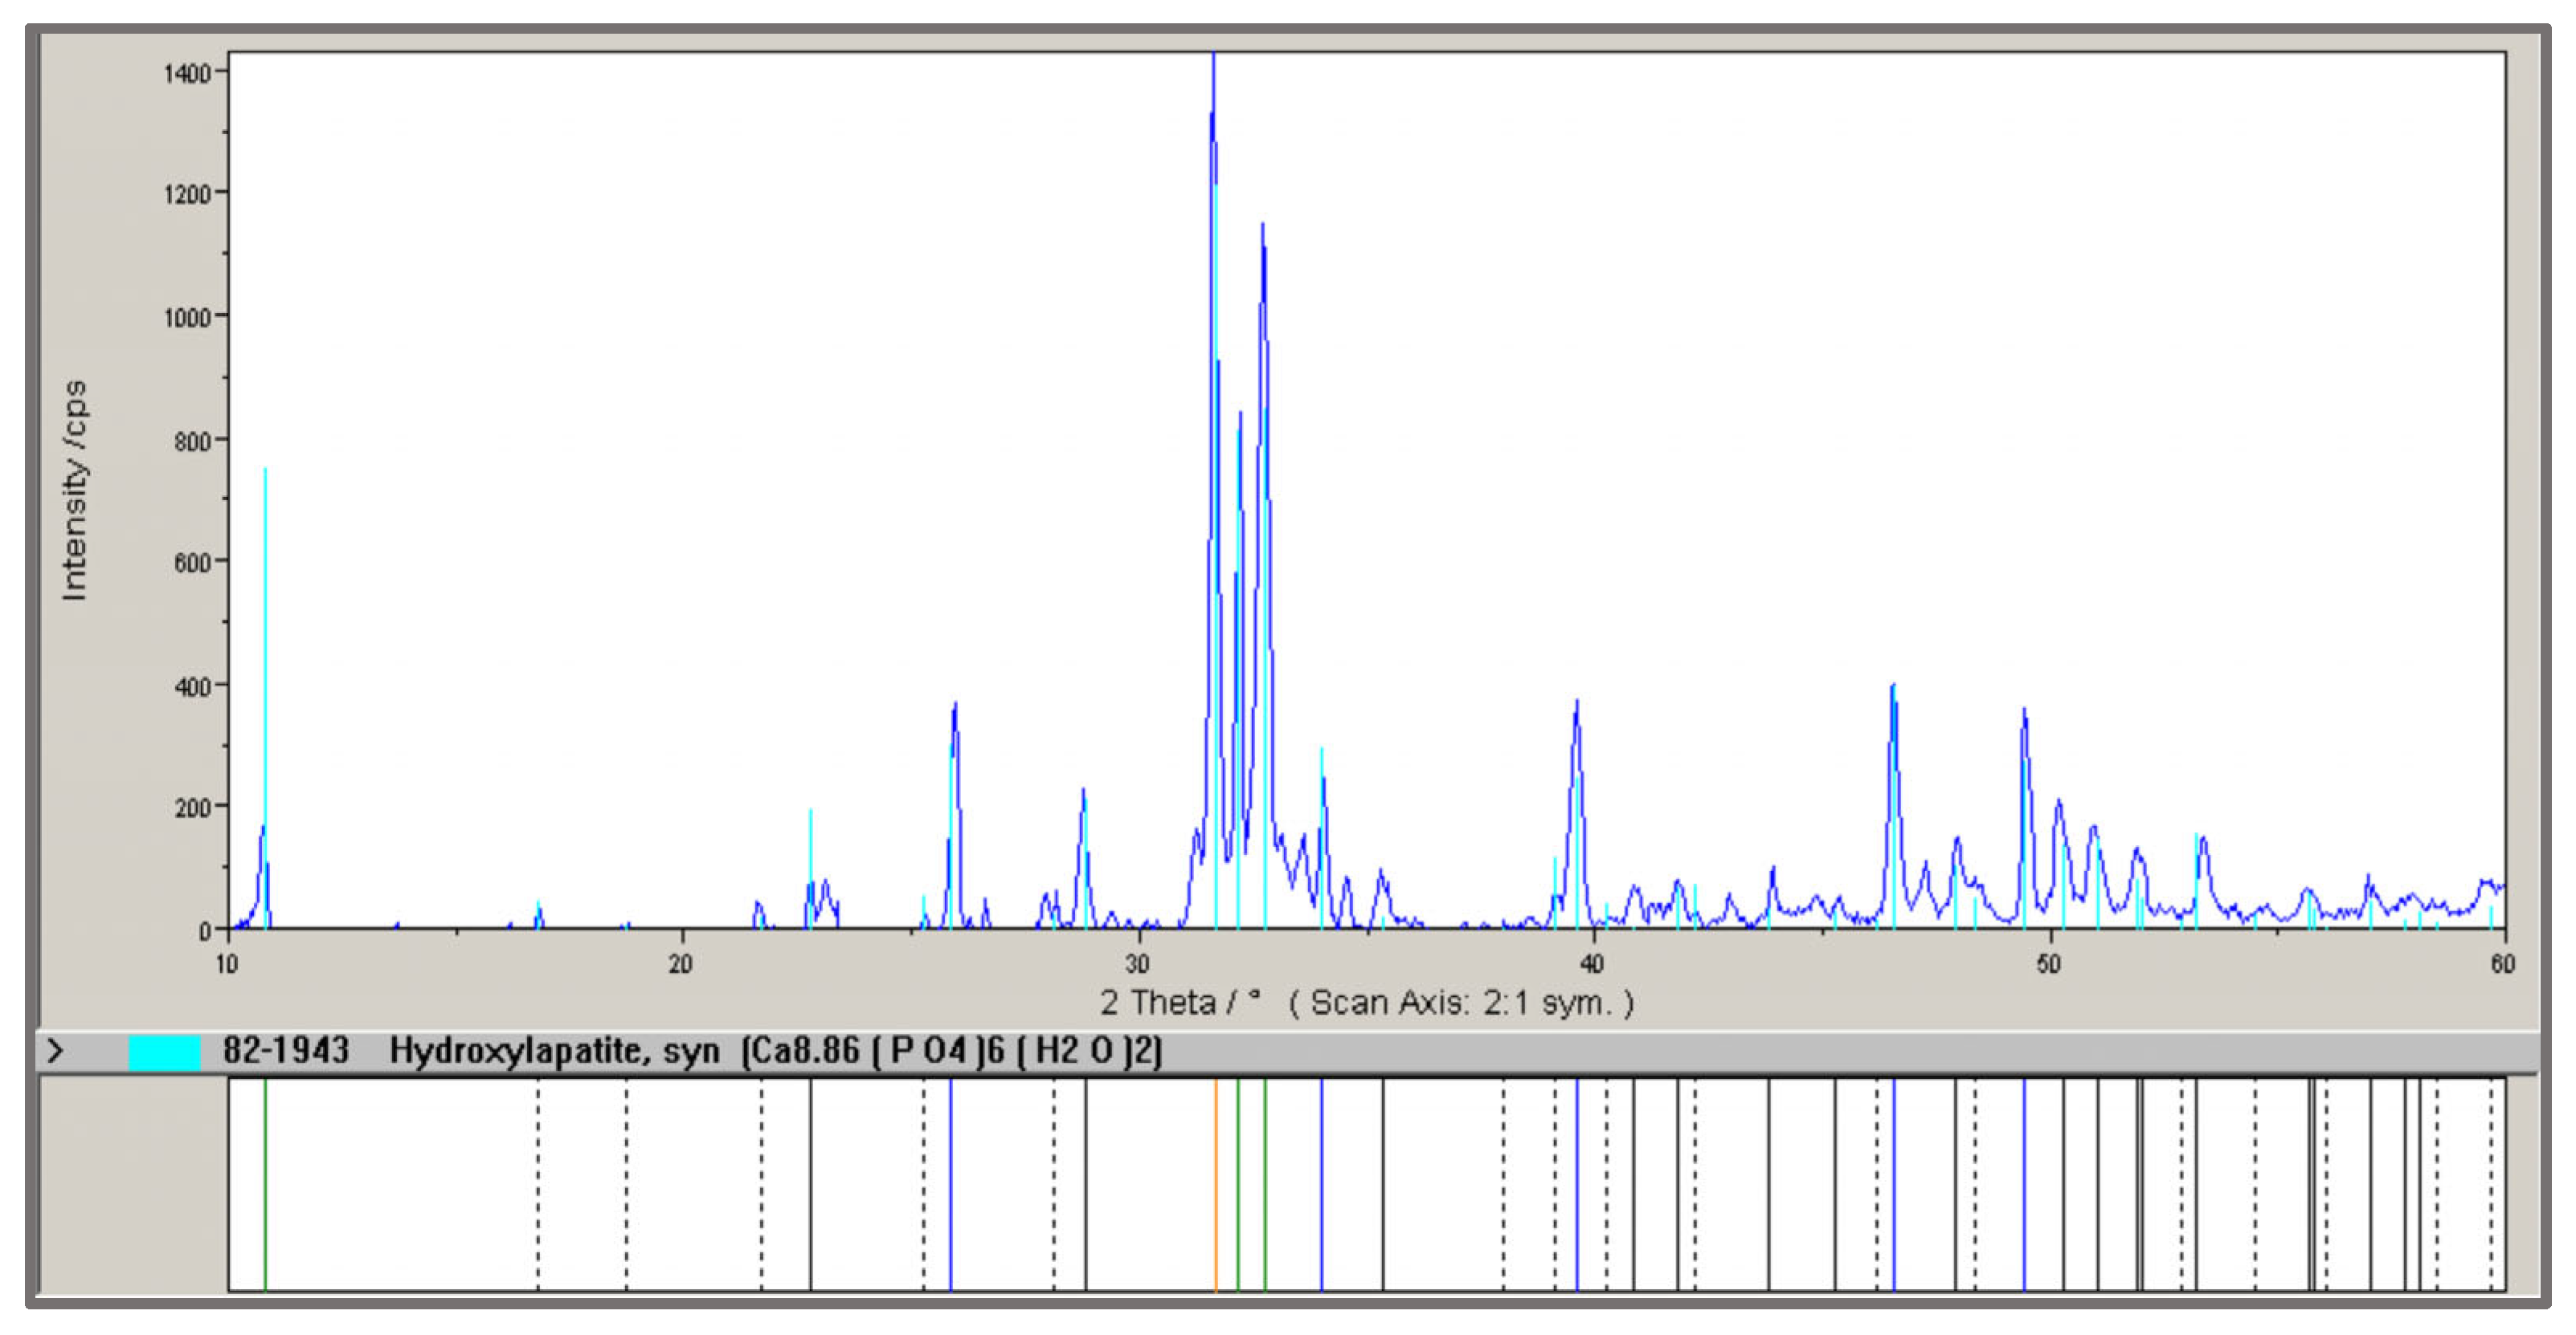Select leftmost green reference line in stick panel
The height and width of the screenshot is (1335, 2576).
pyautogui.click(x=265, y=1184)
